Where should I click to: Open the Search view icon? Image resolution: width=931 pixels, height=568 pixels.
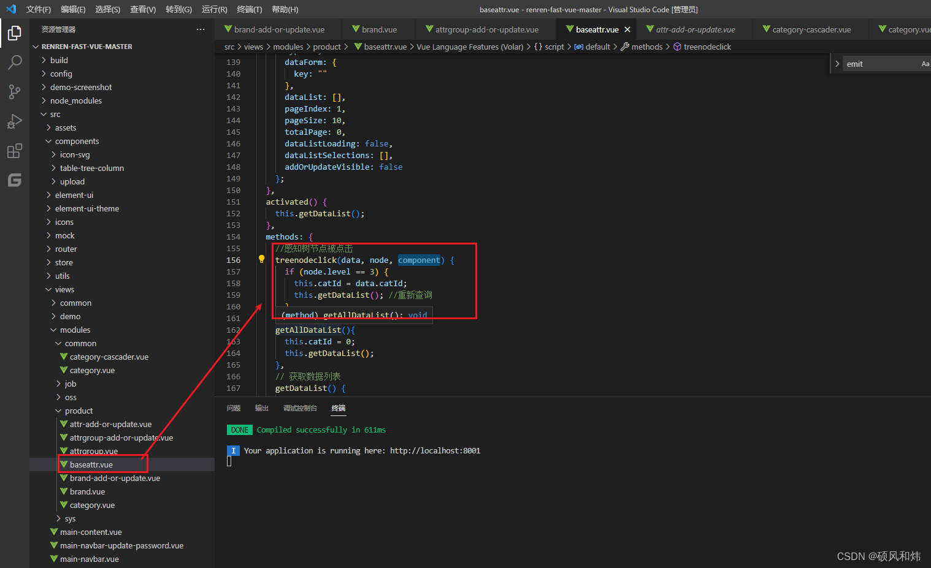click(15, 62)
